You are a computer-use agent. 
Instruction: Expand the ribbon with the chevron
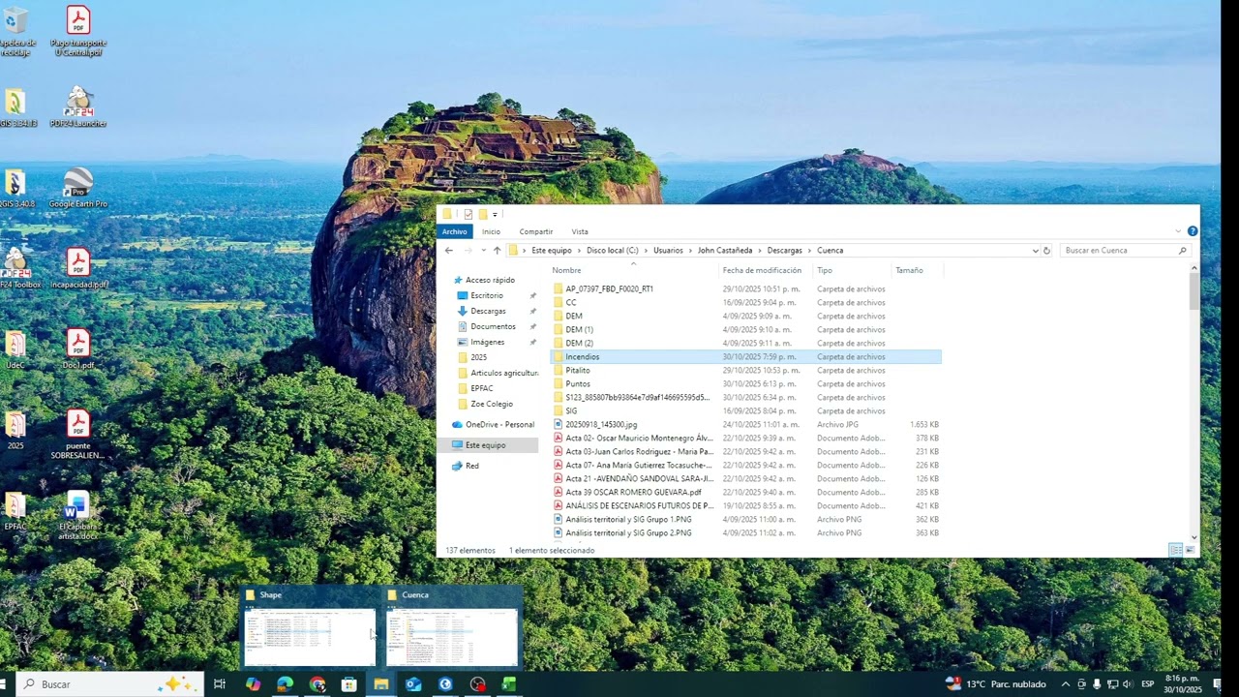[x=1178, y=231]
